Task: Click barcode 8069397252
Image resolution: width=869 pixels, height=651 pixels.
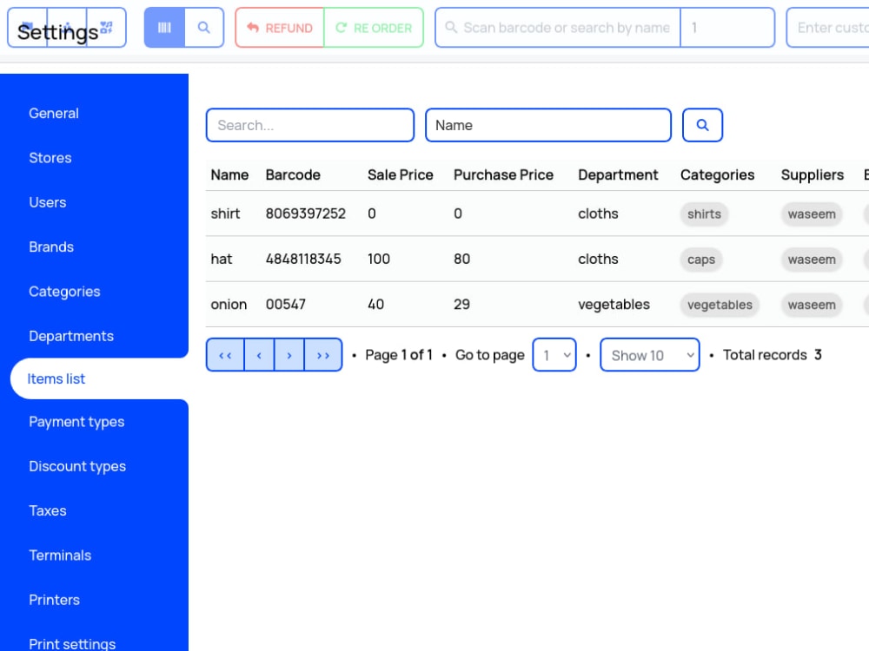Action: point(305,214)
